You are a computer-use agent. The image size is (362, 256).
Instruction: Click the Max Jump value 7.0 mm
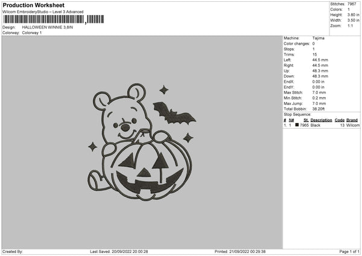pyautogui.click(x=319, y=103)
